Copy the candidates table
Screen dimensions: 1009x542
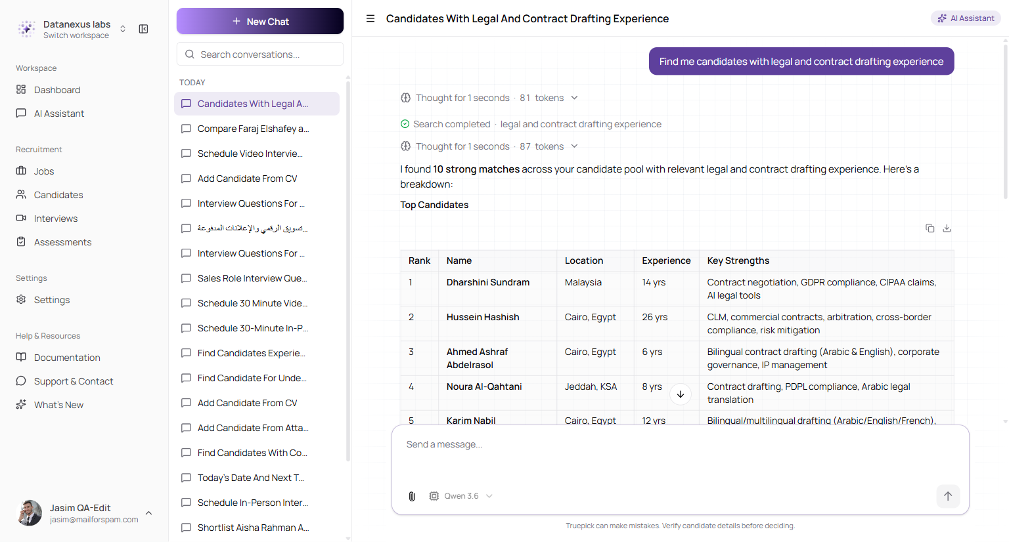pos(930,228)
